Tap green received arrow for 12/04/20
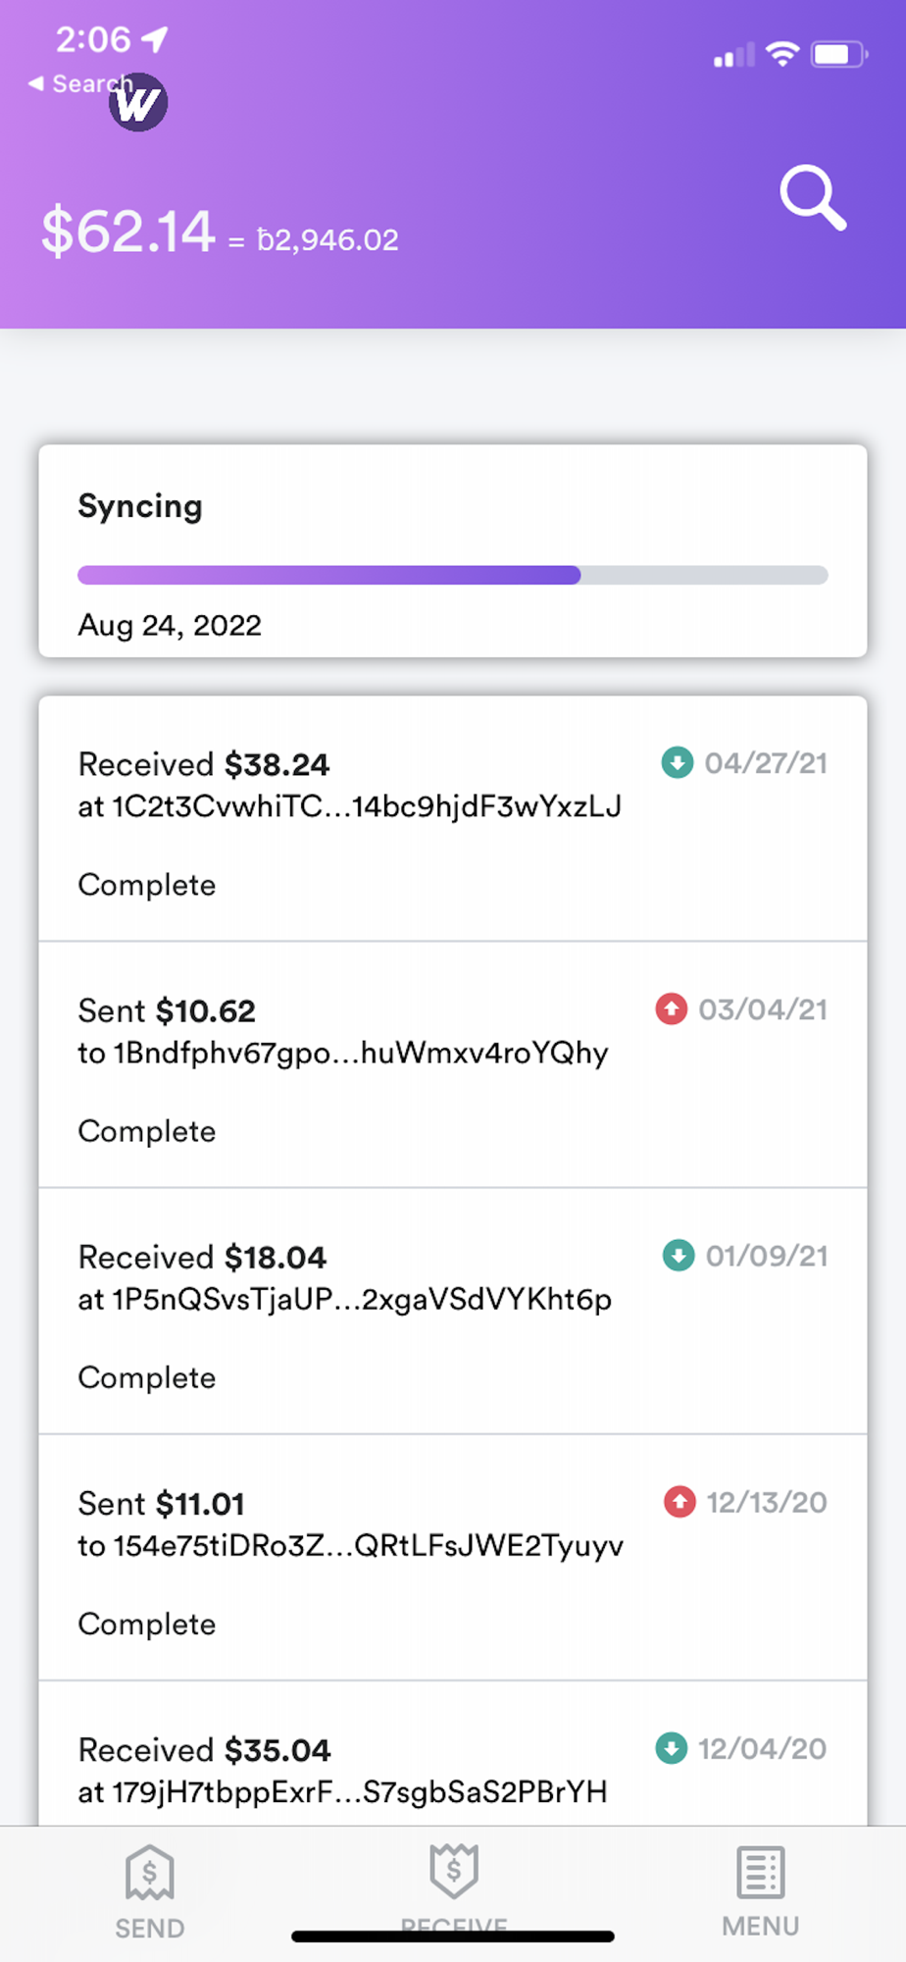 [x=672, y=1747]
